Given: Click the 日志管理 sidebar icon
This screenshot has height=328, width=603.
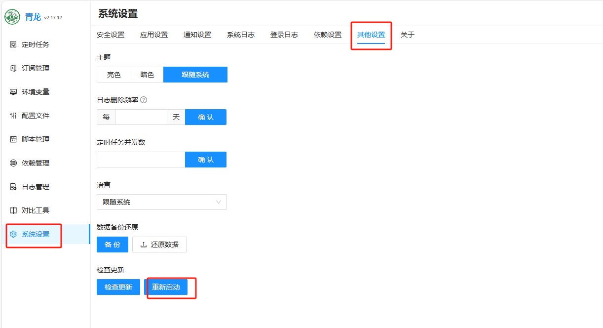Looking at the screenshot, I should [x=13, y=187].
